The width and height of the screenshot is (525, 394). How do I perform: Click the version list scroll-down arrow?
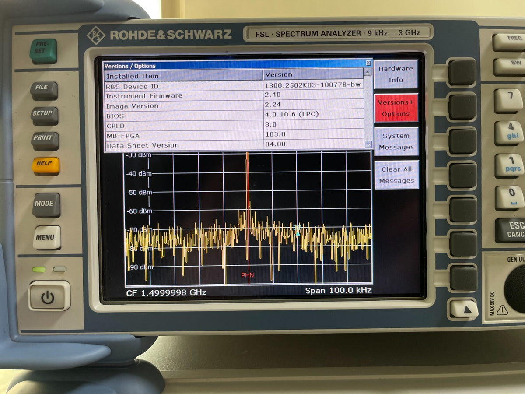(x=368, y=144)
